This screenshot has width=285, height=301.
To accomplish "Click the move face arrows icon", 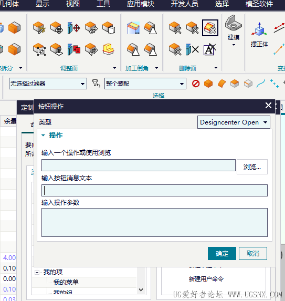I will click(x=74, y=28).
